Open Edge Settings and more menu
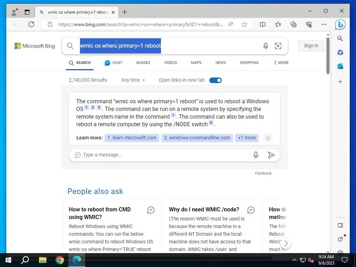Viewport: 356px width, 267px height. [x=324, y=24]
